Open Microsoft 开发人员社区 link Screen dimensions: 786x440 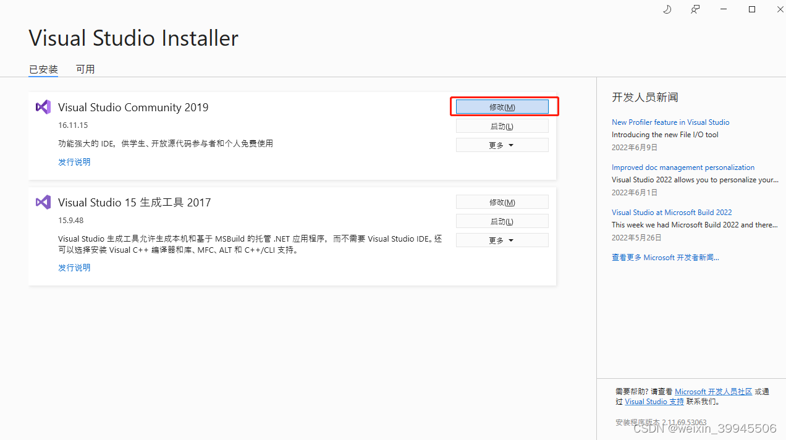point(714,392)
